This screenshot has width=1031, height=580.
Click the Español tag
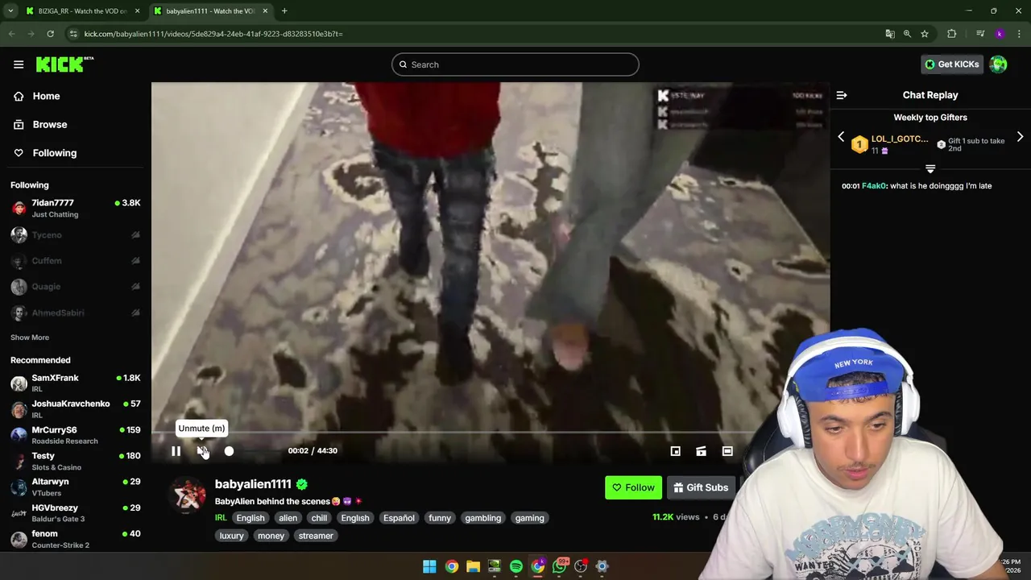(x=399, y=518)
